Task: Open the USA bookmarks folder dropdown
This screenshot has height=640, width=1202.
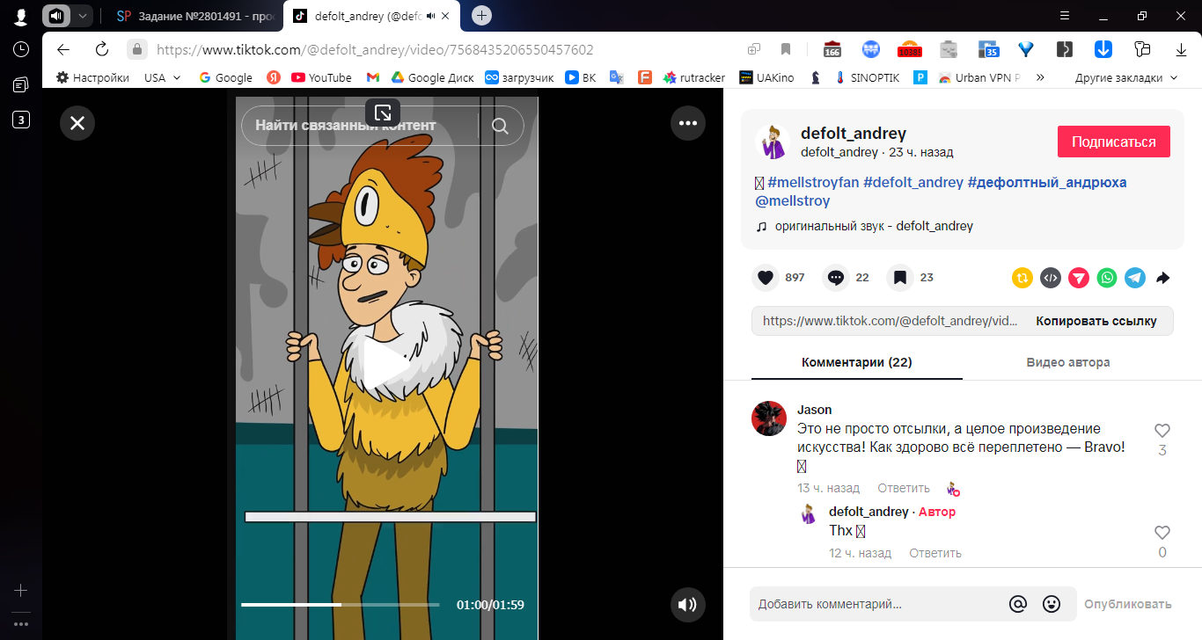Action: pyautogui.click(x=163, y=77)
